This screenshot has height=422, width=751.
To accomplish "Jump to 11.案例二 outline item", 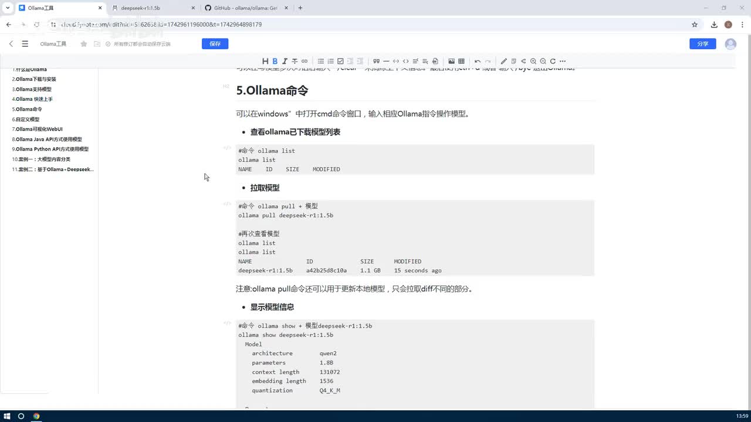I will point(53,169).
